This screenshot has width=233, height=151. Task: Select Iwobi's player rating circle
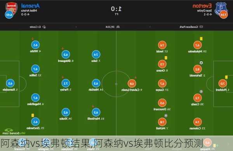tap(162, 45)
